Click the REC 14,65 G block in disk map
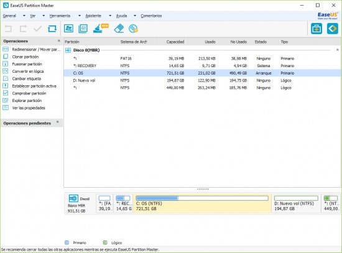Screen dimensions: 342x253 pos(124,203)
